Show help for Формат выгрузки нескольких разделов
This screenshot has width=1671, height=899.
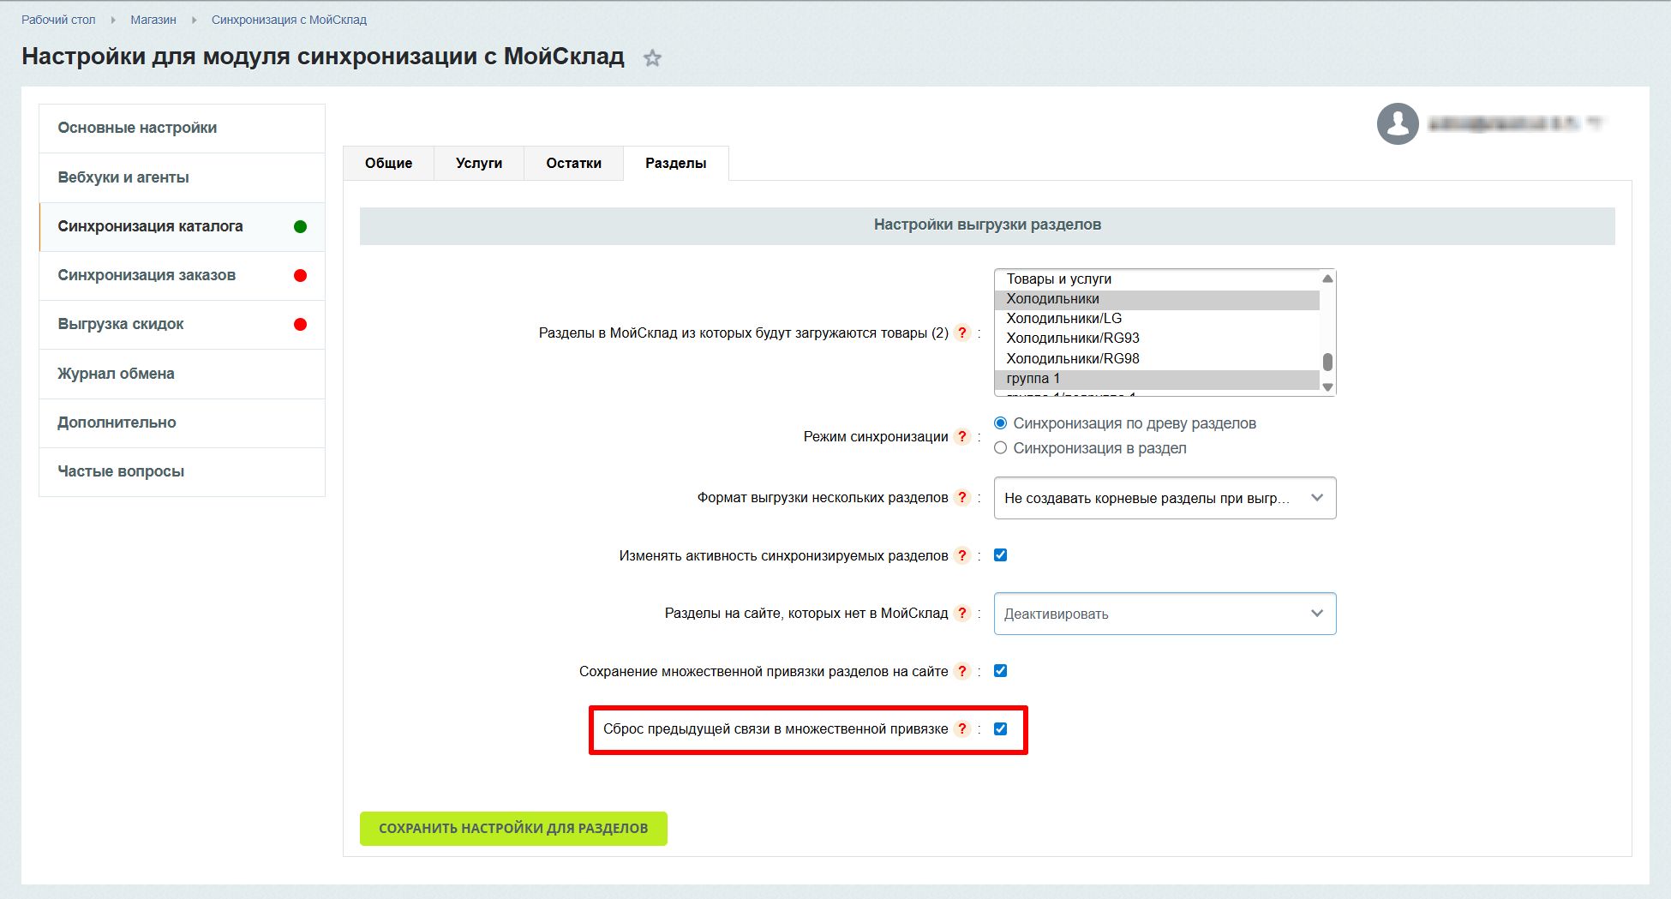coord(962,497)
